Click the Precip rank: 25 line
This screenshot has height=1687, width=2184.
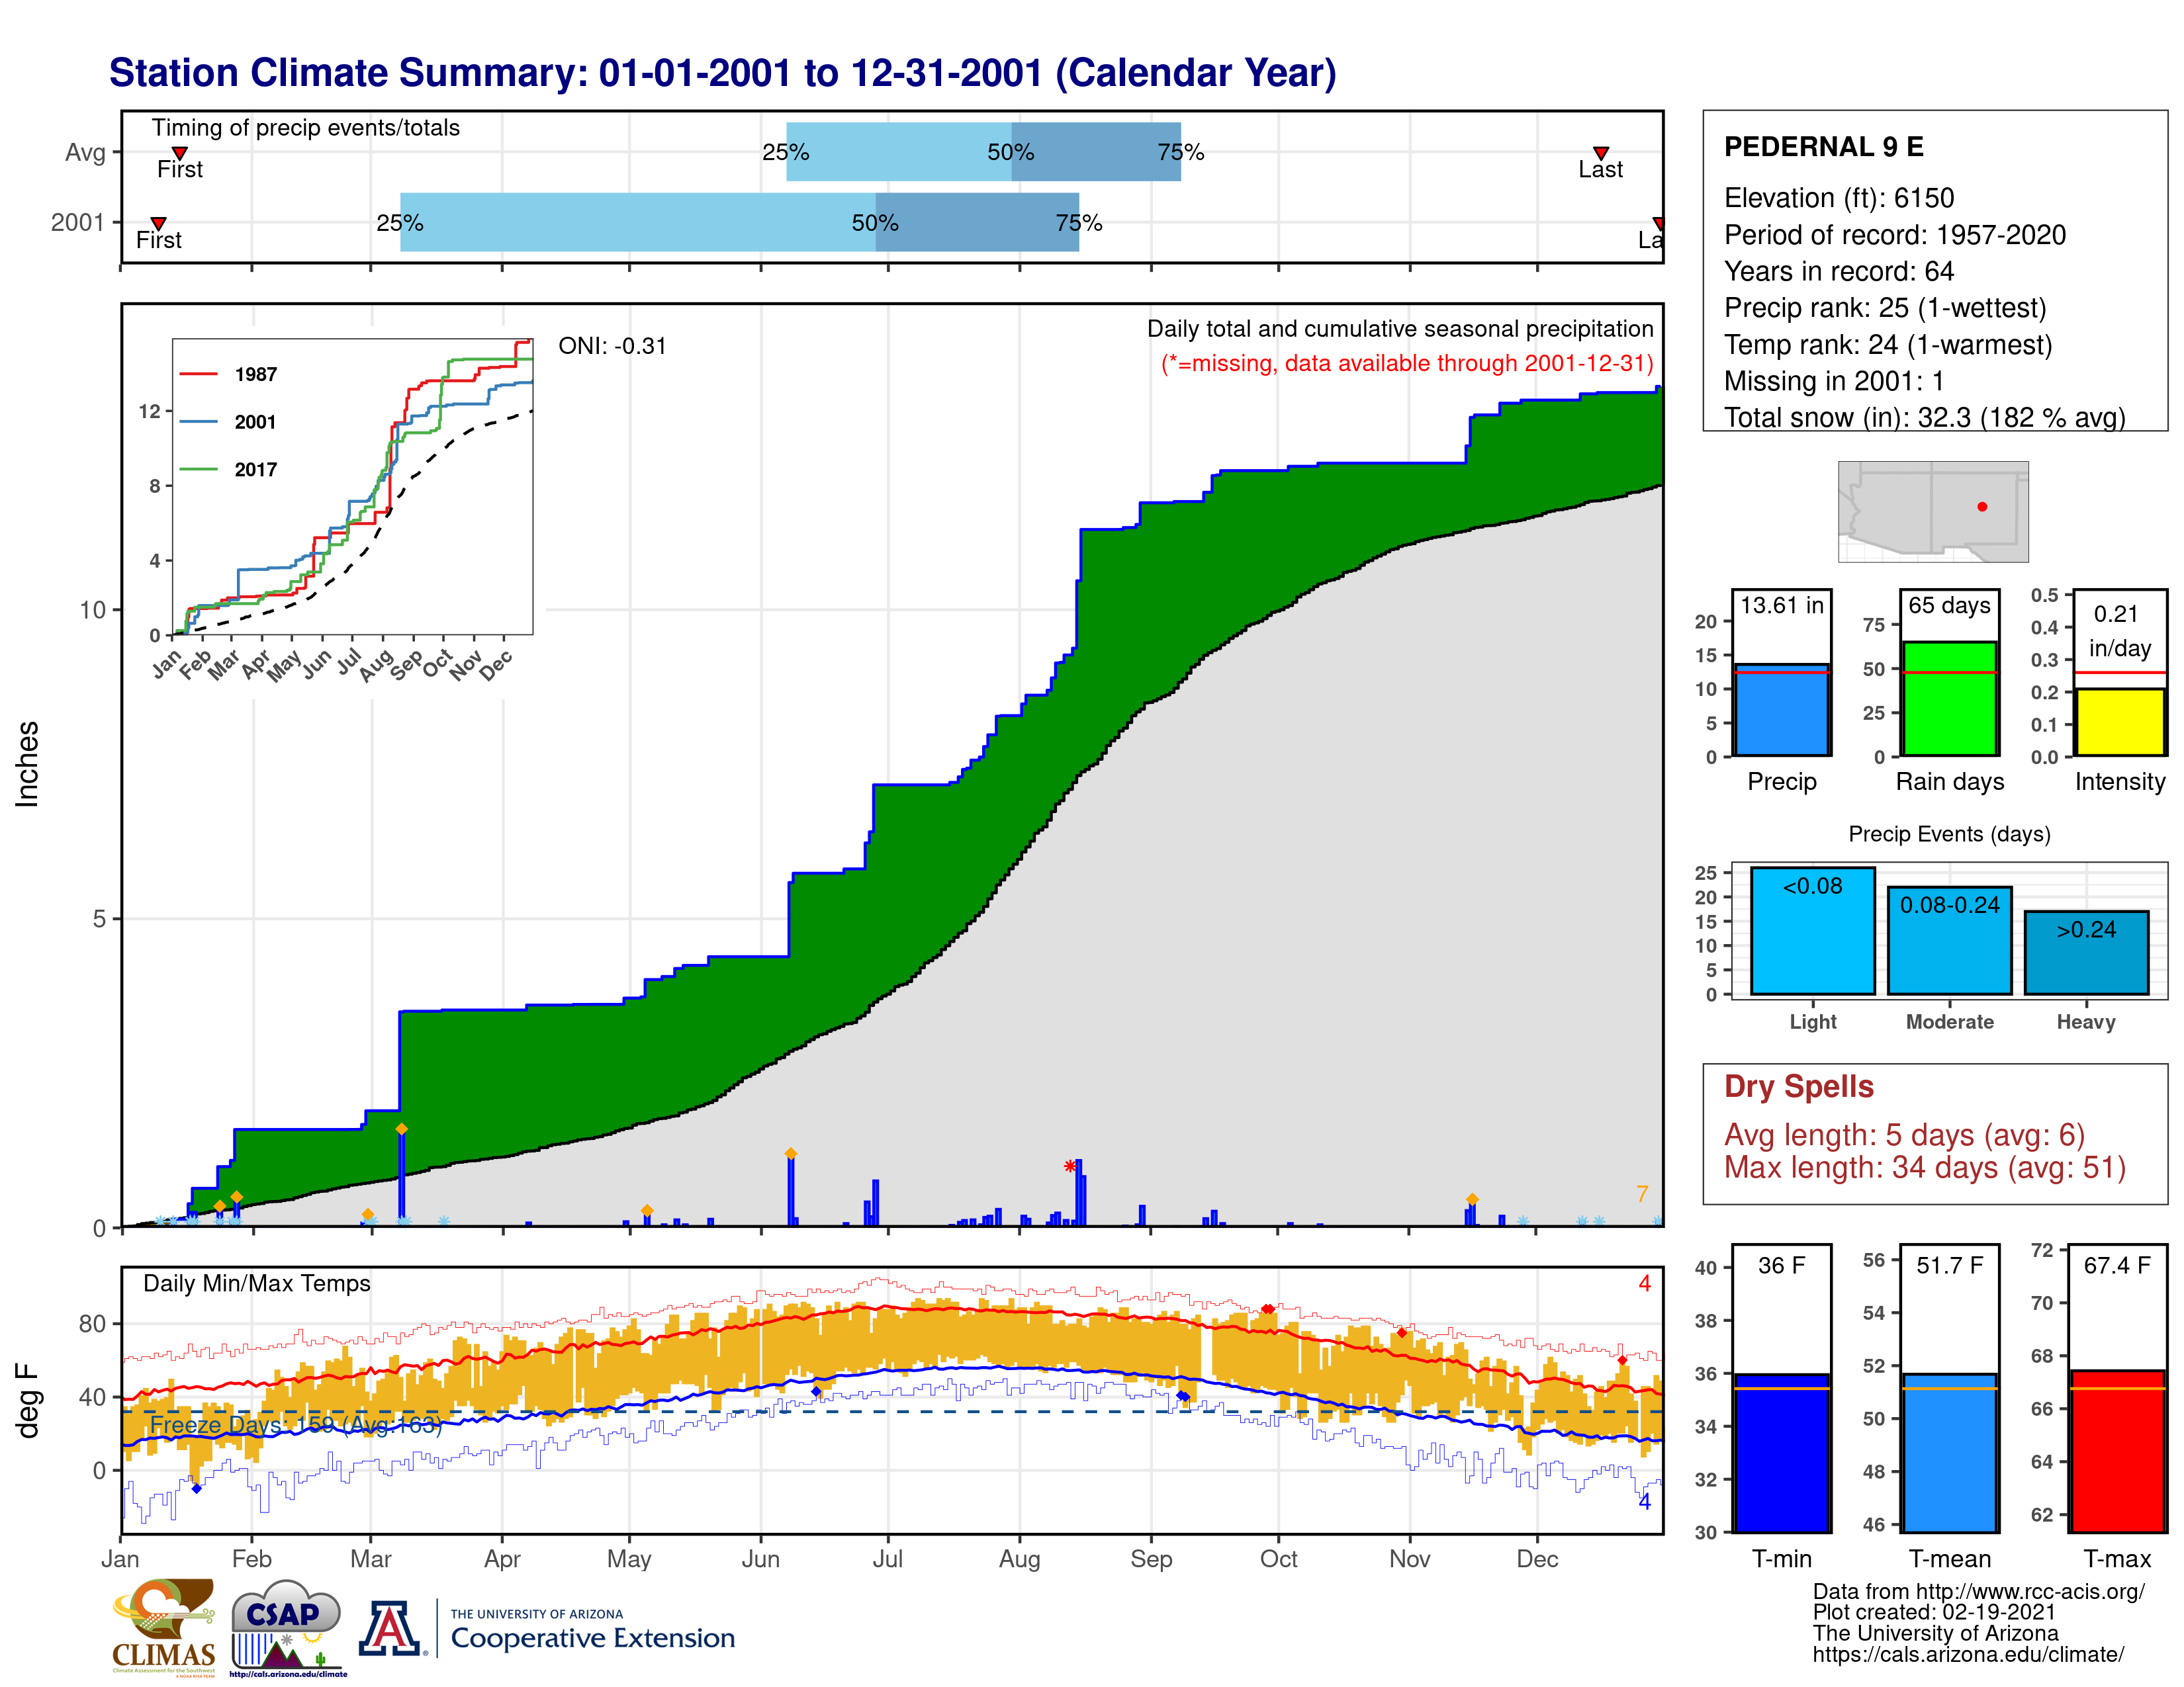(1885, 308)
